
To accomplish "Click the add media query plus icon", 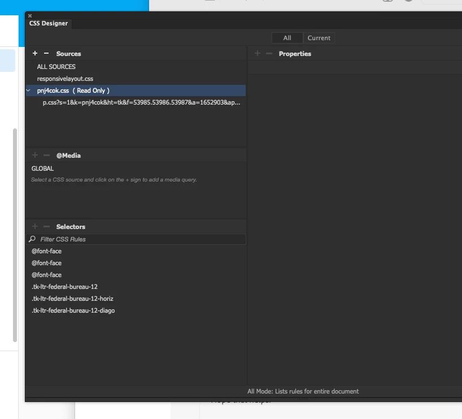I will [x=35, y=155].
